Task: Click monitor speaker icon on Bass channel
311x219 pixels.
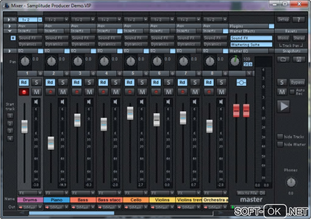Action: pyautogui.click(x=89, y=102)
